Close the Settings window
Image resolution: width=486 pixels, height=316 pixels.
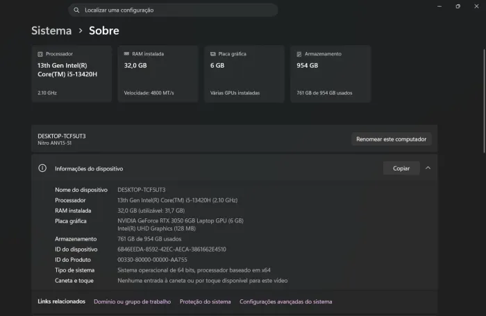point(476,6)
